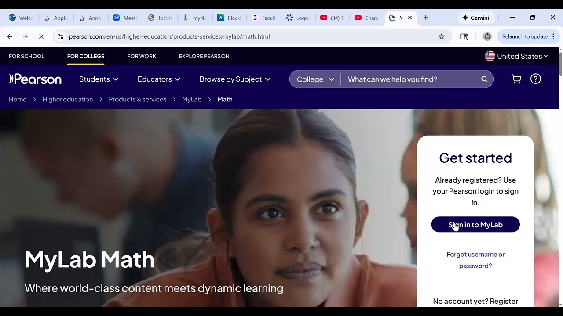The image size is (563, 316).
Task: Go to Products & services breadcrumb
Action: click(138, 99)
